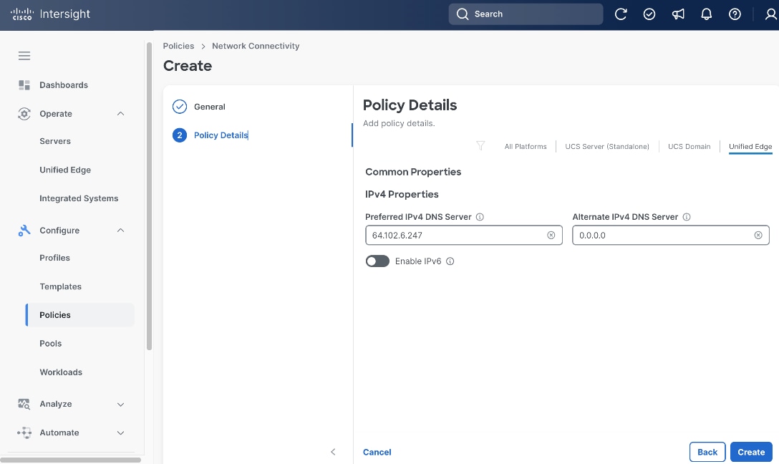The image size is (779, 464).
Task: Click the Automate workflow icon
Action: (x=24, y=432)
